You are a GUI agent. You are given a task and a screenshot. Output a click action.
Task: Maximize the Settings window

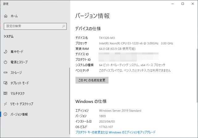[x=183, y=4]
